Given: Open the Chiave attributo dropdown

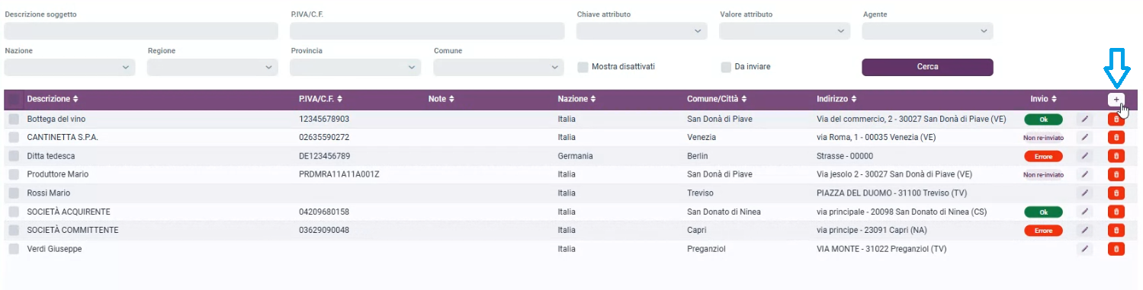Looking at the screenshot, I should [x=641, y=31].
